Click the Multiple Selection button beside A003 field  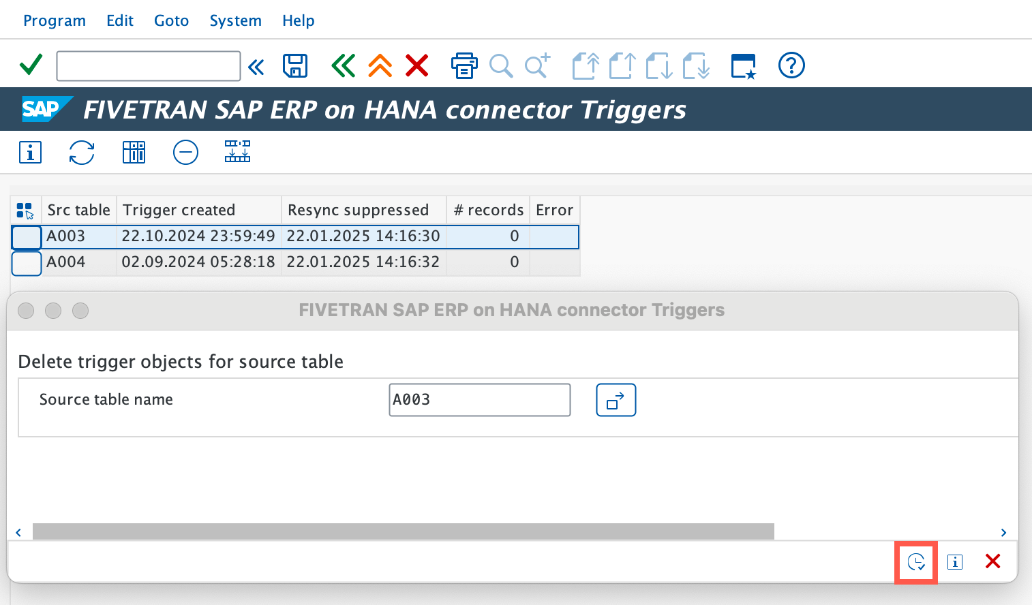[x=616, y=400]
